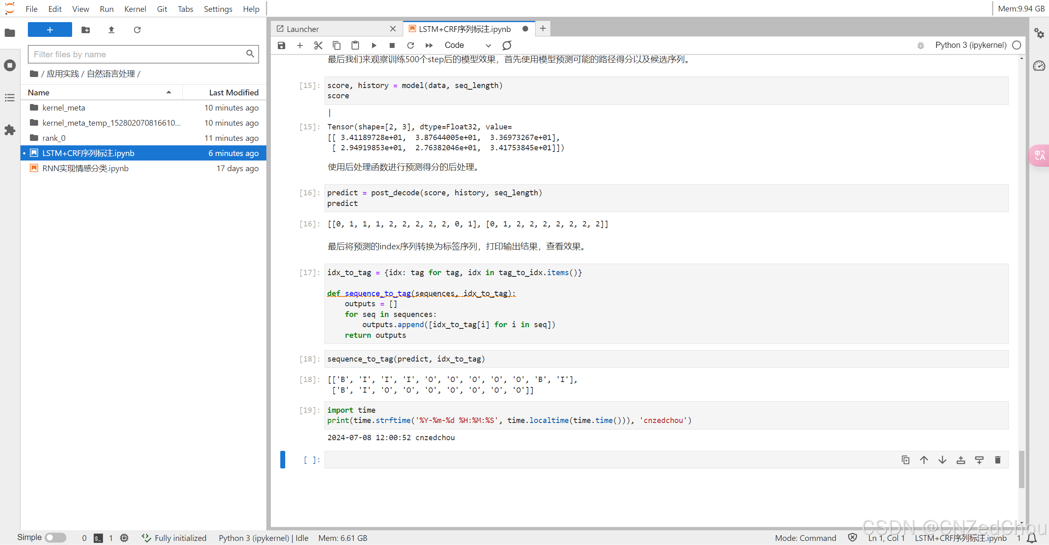Click the Delete cell trash icon

1000,460
